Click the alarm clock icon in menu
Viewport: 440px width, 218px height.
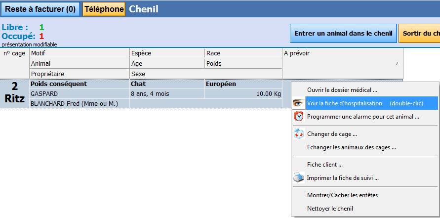[299, 117]
